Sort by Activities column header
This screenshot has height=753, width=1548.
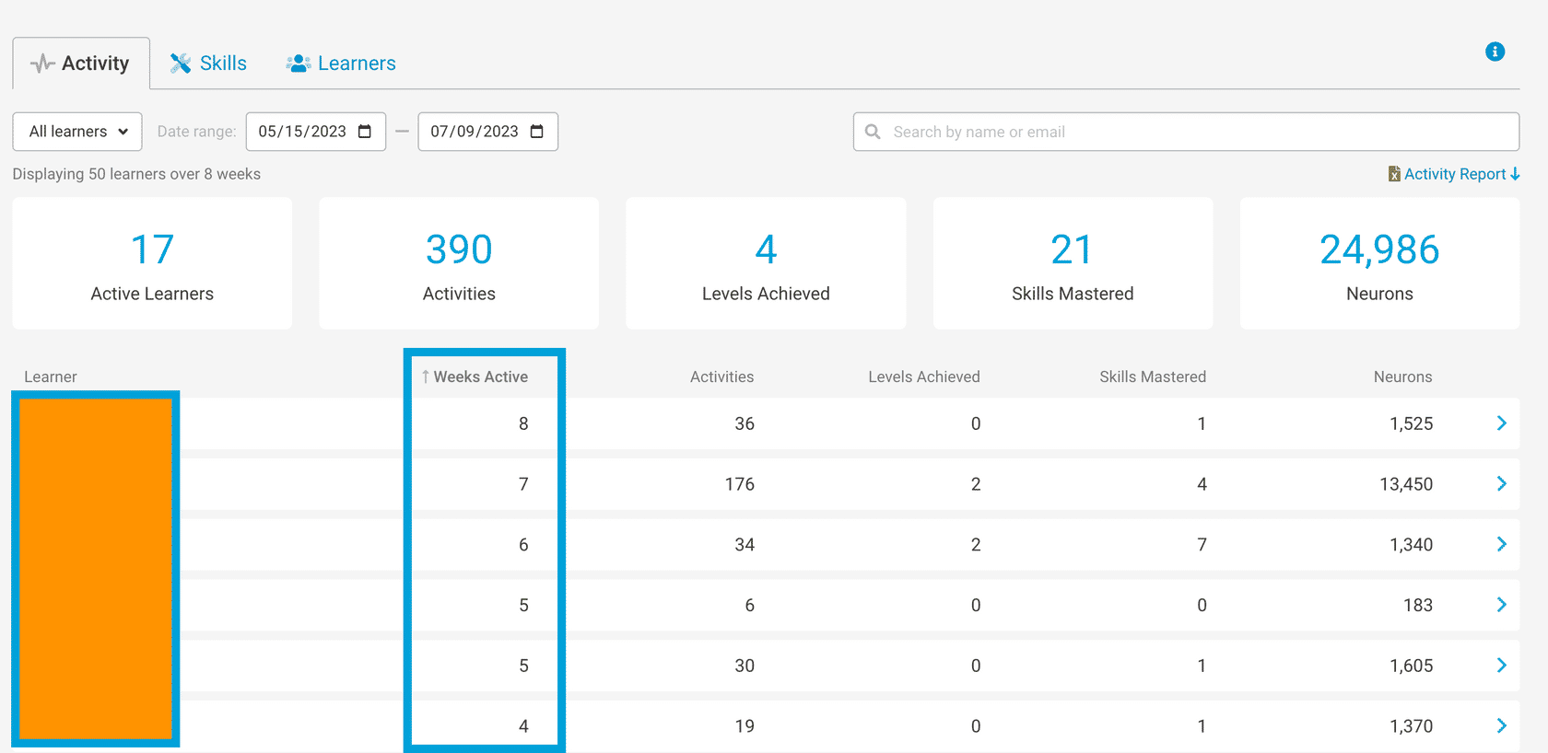721,376
